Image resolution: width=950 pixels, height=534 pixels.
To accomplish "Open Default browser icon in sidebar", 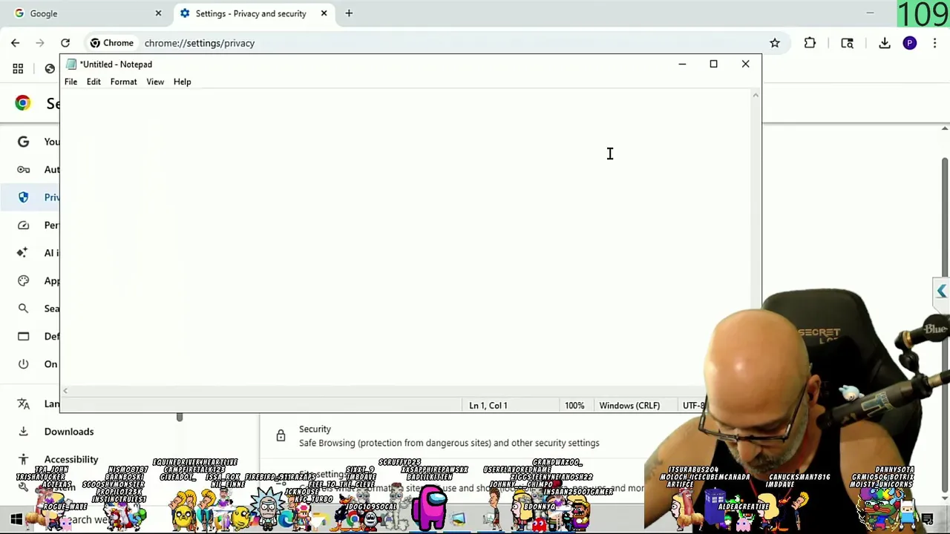I will [23, 336].
